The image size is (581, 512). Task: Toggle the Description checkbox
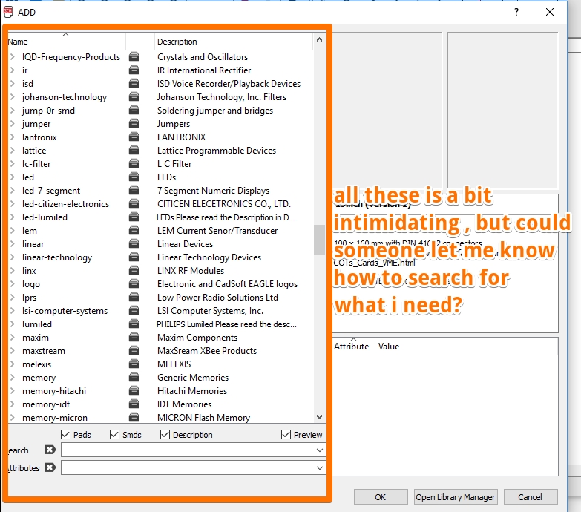pyautogui.click(x=165, y=434)
